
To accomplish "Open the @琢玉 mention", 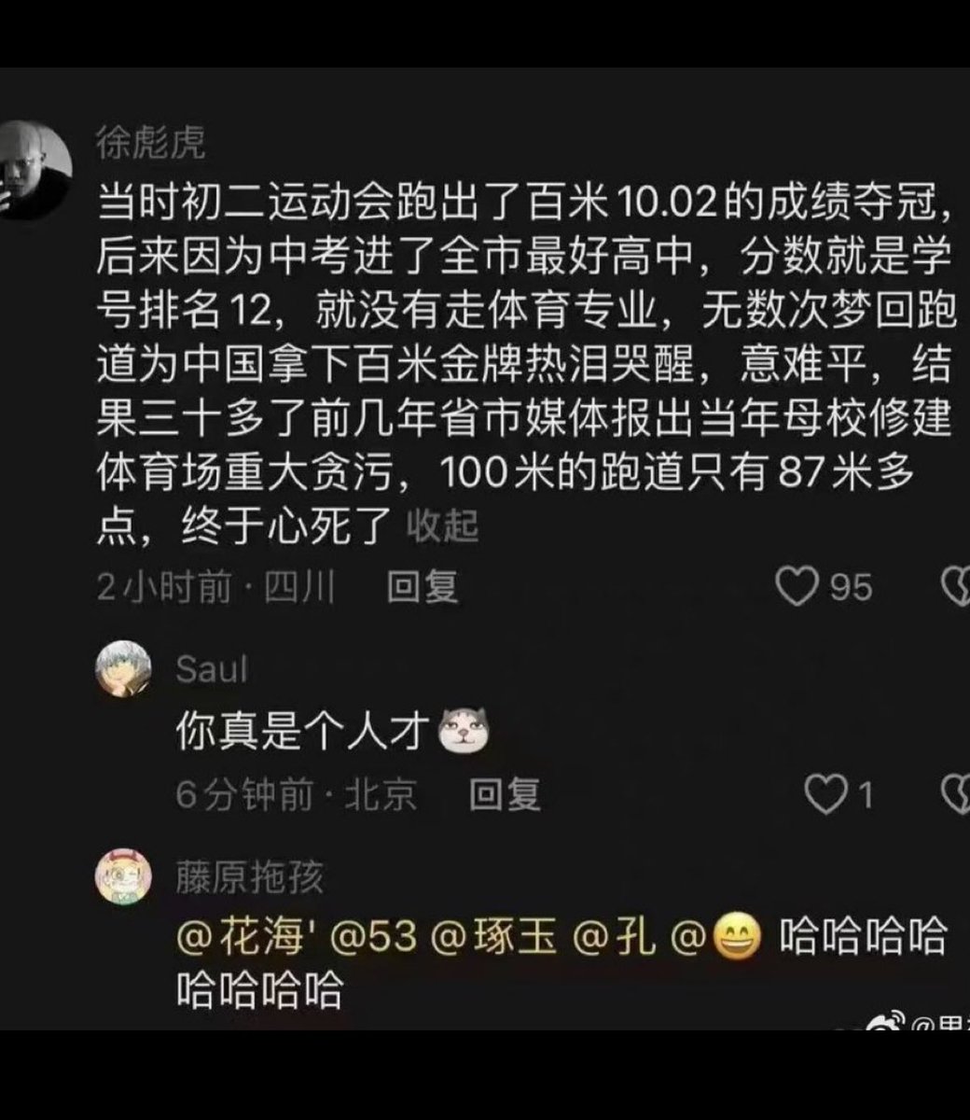I will tap(492, 937).
